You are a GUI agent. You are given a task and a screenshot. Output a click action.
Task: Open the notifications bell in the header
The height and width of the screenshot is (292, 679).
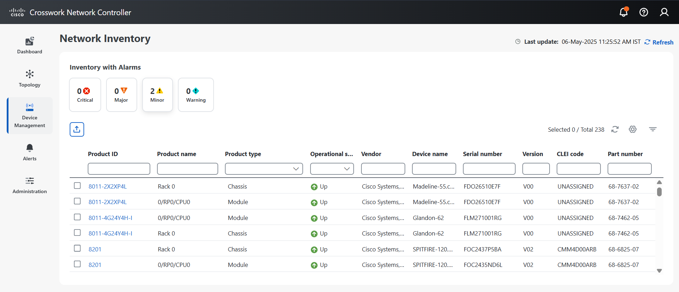[x=623, y=12]
